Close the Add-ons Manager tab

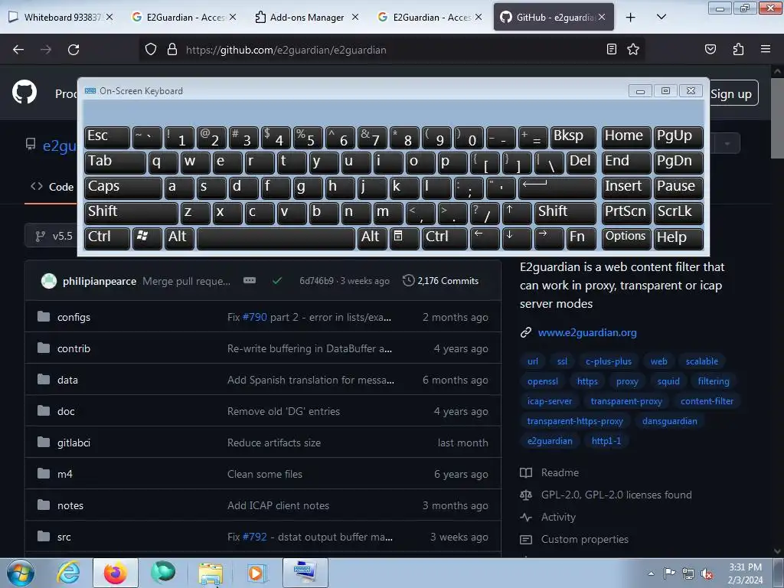(355, 18)
